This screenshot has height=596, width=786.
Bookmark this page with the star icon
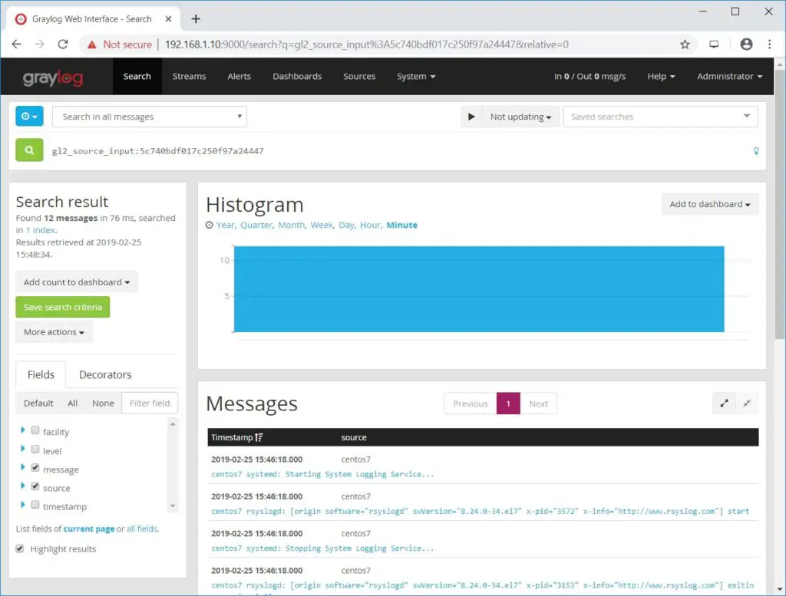(x=685, y=44)
